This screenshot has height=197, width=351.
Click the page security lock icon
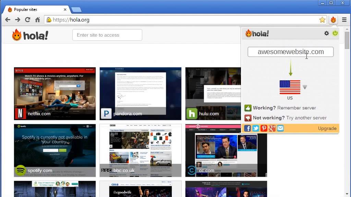(49, 19)
